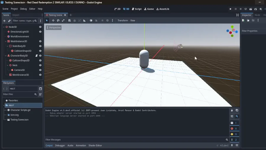Toggle standard messages filter showing 1
The image size is (266, 150).
point(234,123)
